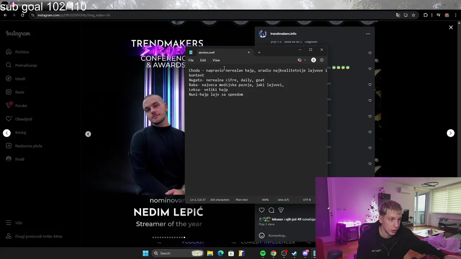Reload the browser page
461x259 pixels.
(x=23, y=15)
